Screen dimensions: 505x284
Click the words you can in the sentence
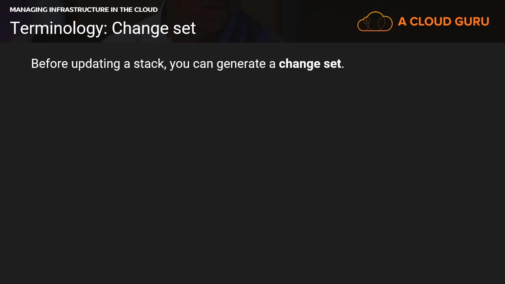[x=191, y=64]
